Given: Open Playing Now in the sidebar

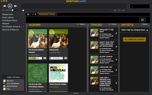Looking at the screenshot, I should pos(8,14).
